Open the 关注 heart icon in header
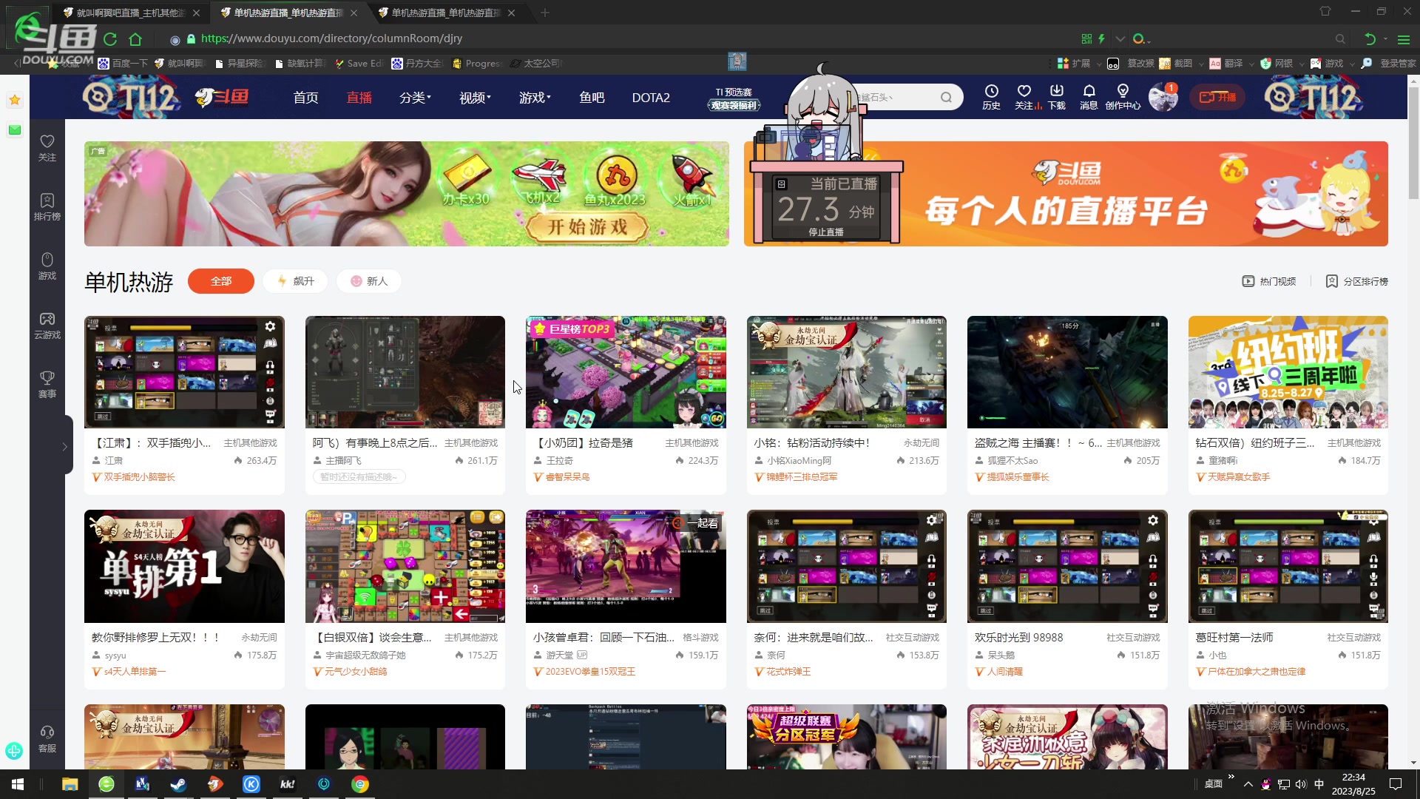The image size is (1420, 799). point(1024,97)
